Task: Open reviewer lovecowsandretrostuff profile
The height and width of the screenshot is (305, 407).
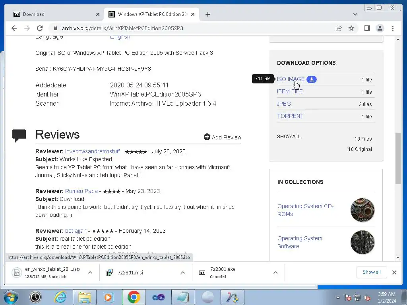Action: pyautogui.click(x=92, y=151)
